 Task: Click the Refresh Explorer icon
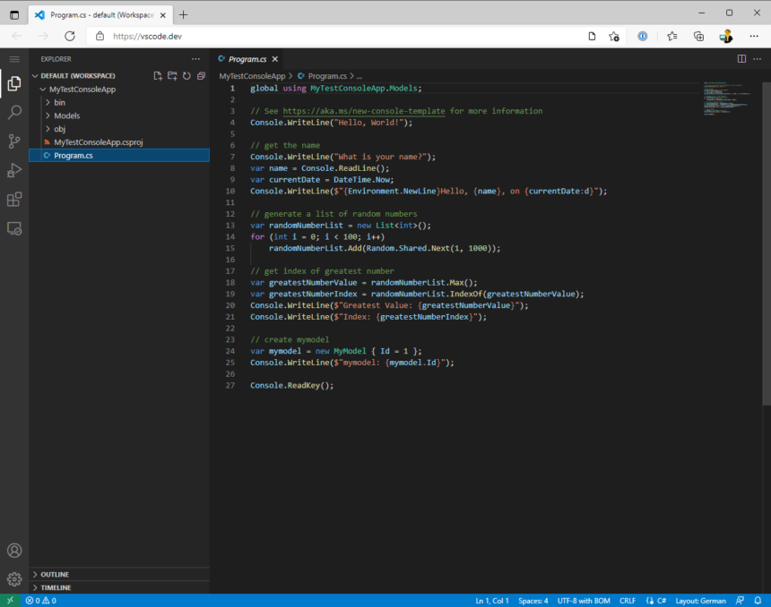(186, 76)
